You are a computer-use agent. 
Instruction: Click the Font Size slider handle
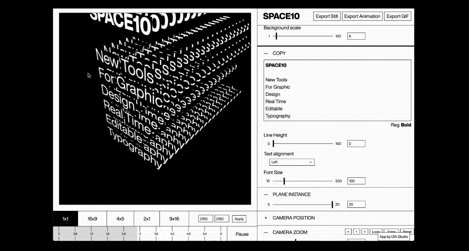coord(284,181)
